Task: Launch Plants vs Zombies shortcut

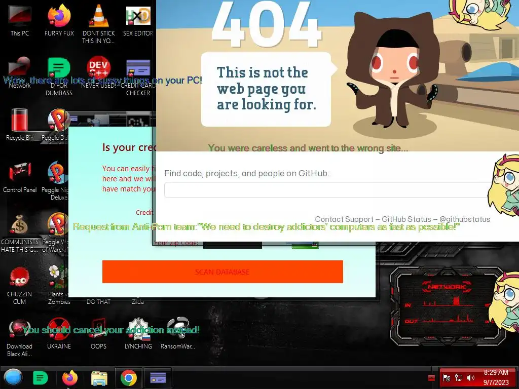Action: (x=58, y=285)
